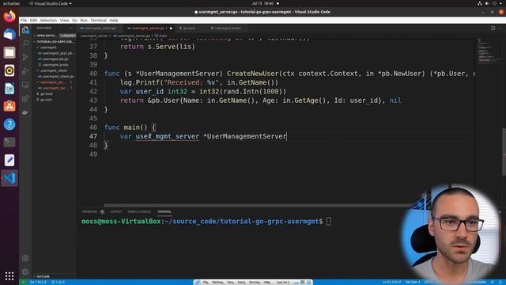Screen dimensions: 506x285
Task: Open the Docker view in activity bar
Action: [x=25, y=112]
